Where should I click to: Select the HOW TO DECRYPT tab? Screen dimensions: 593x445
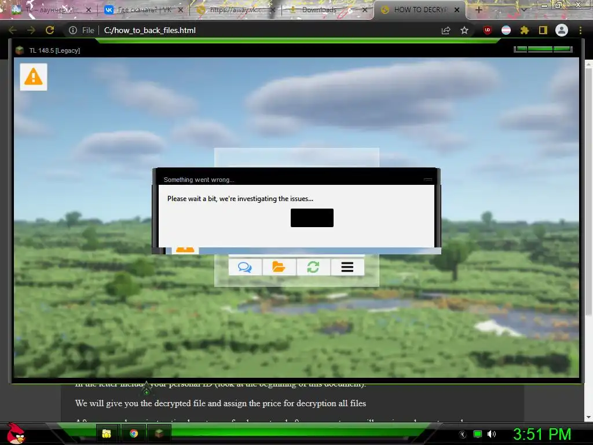[x=415, y=10]
